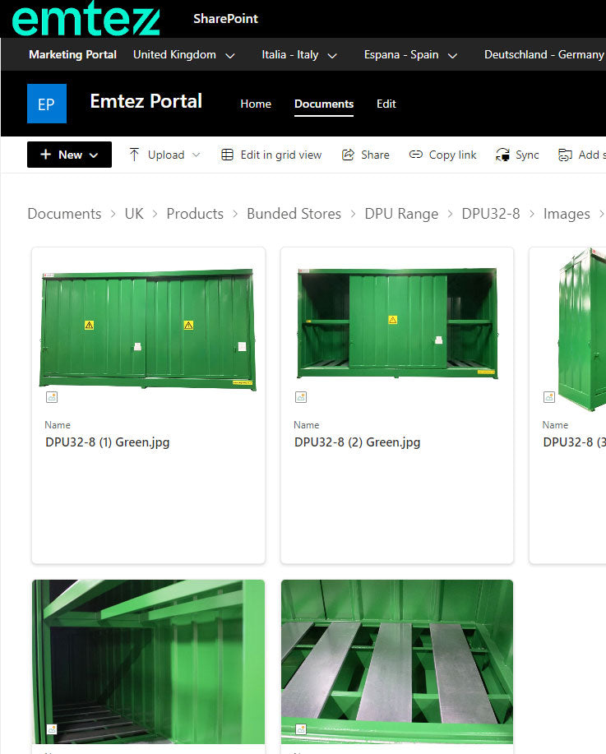Image resolution: width=606 pixels, height=754 pixels.
Task: Click the Add shortcut icon
Action: (x=565, y=155)
